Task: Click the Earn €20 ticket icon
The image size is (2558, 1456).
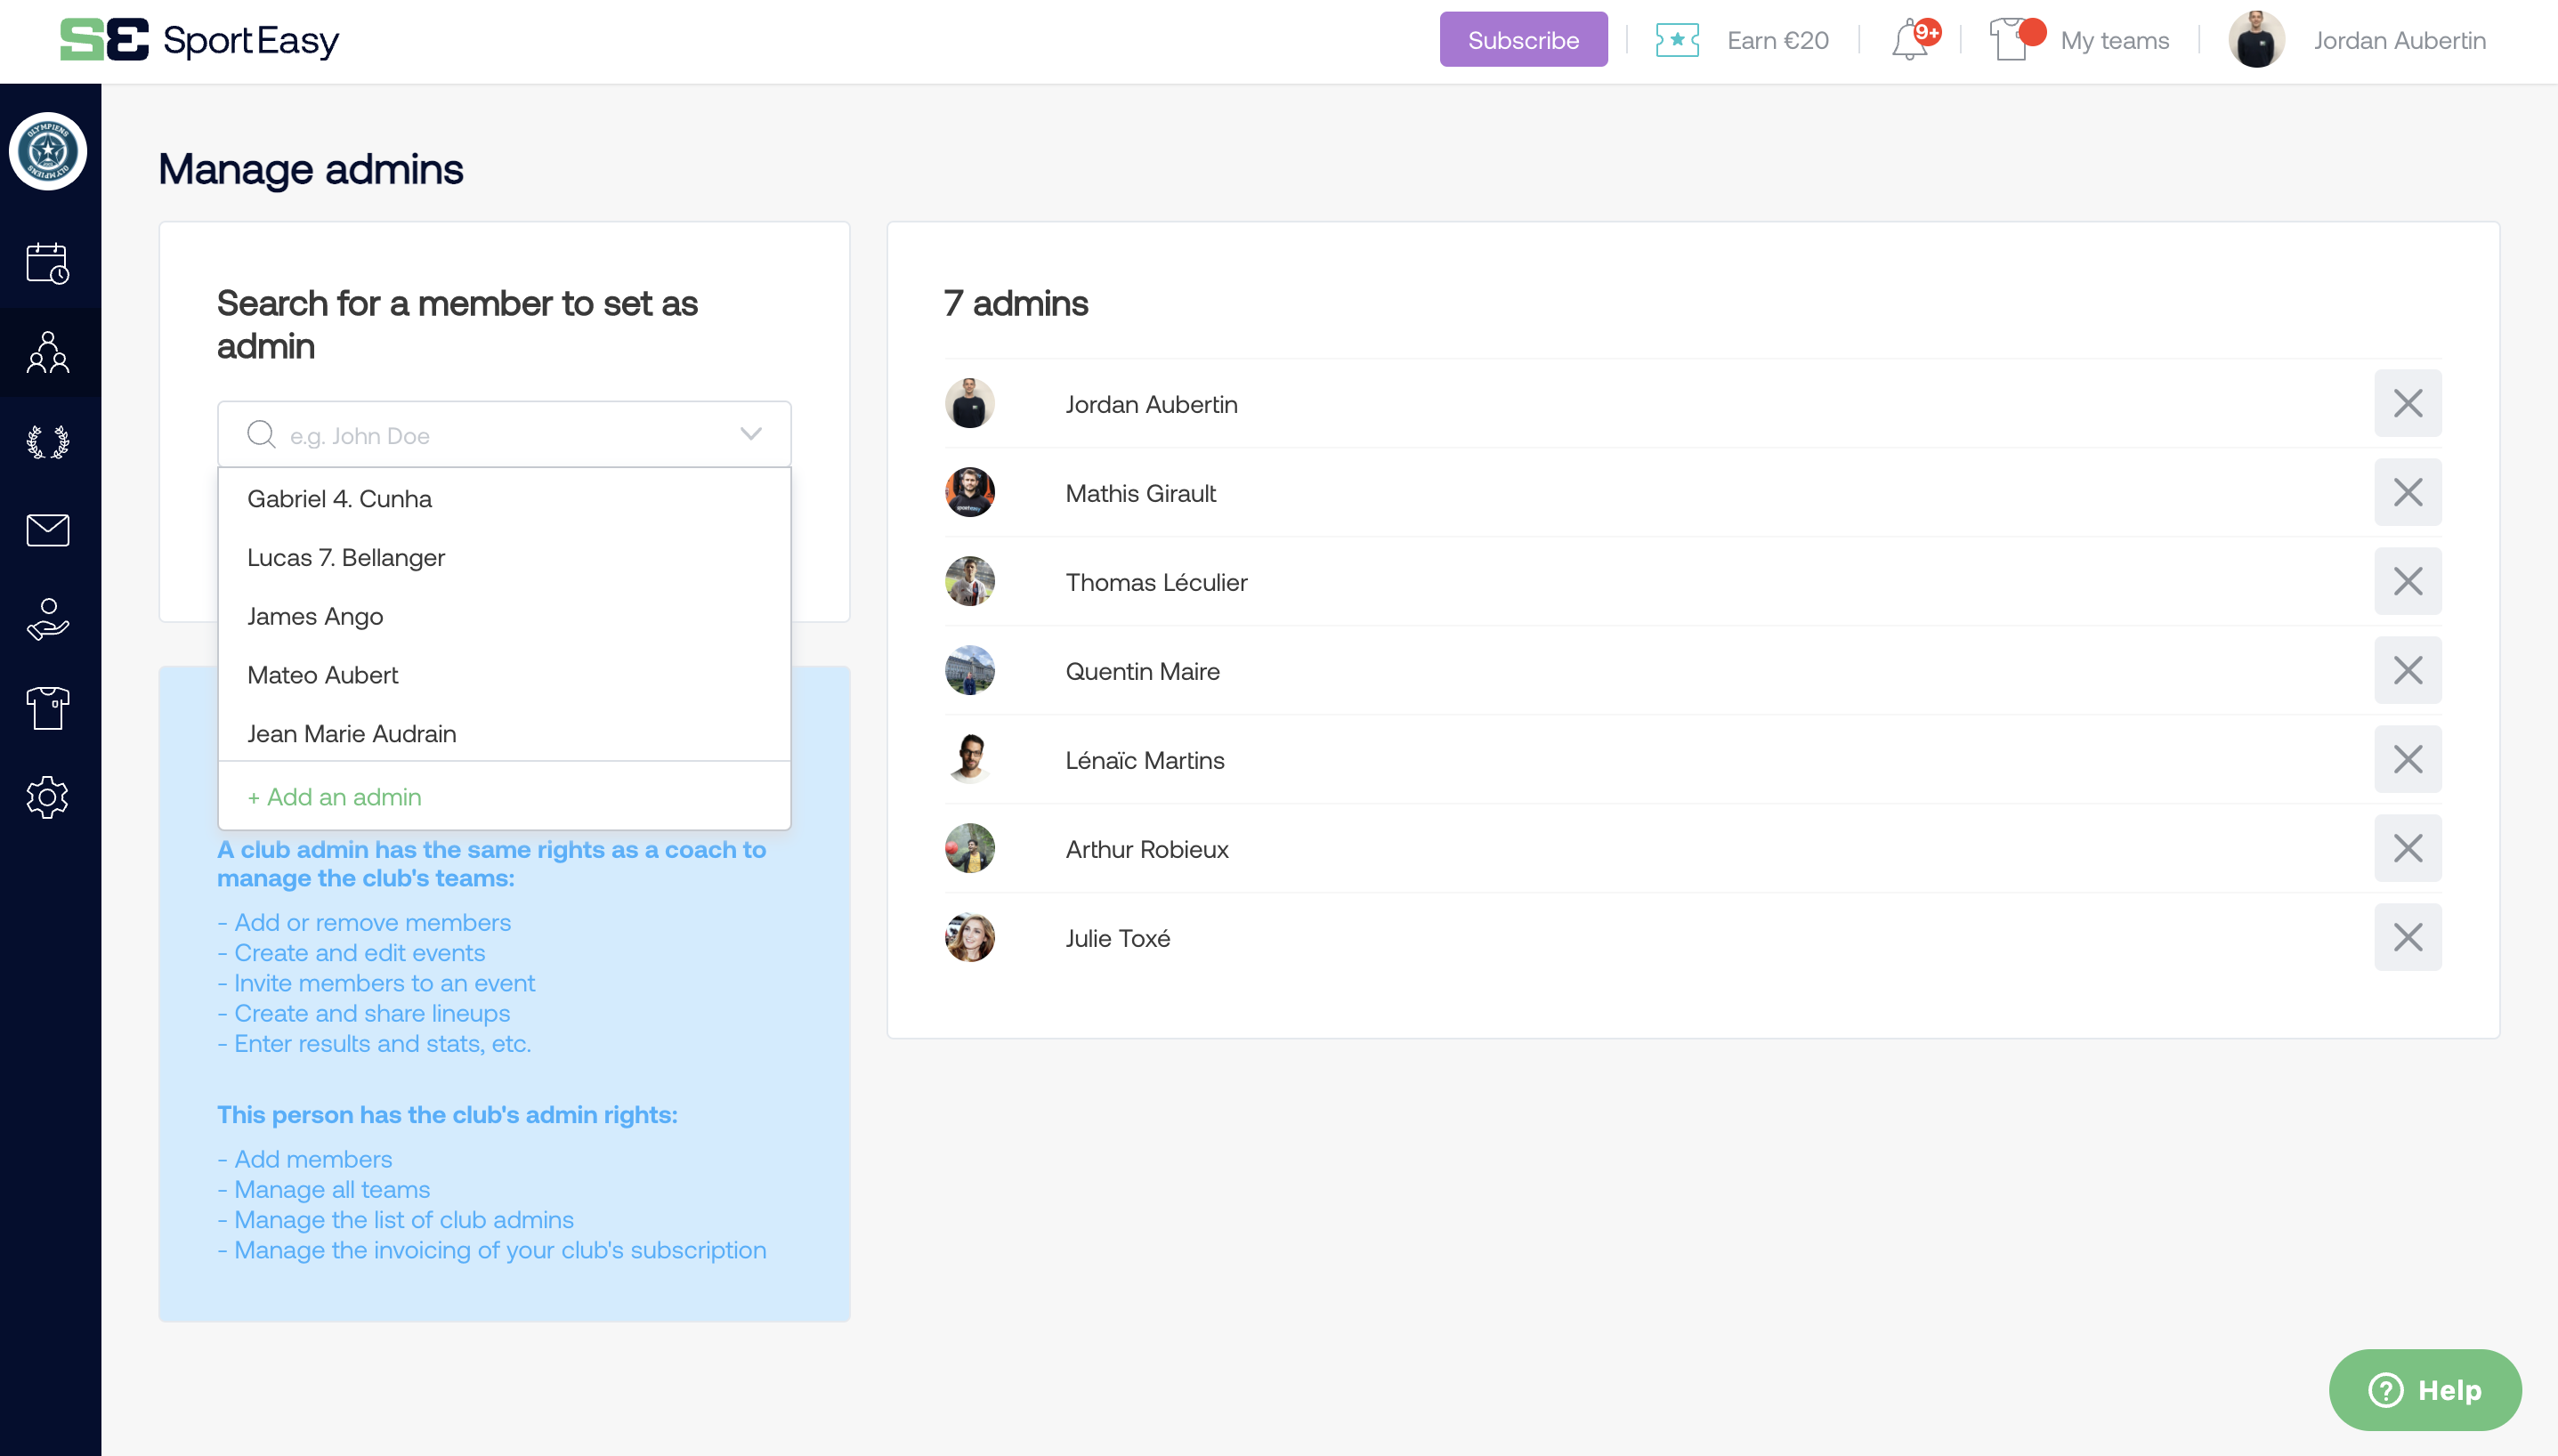Action: tap(1677, 40)
